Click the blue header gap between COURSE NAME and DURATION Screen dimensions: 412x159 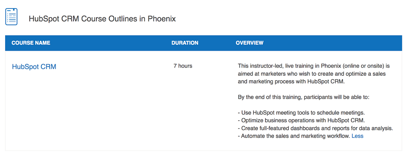coord(110,43)
